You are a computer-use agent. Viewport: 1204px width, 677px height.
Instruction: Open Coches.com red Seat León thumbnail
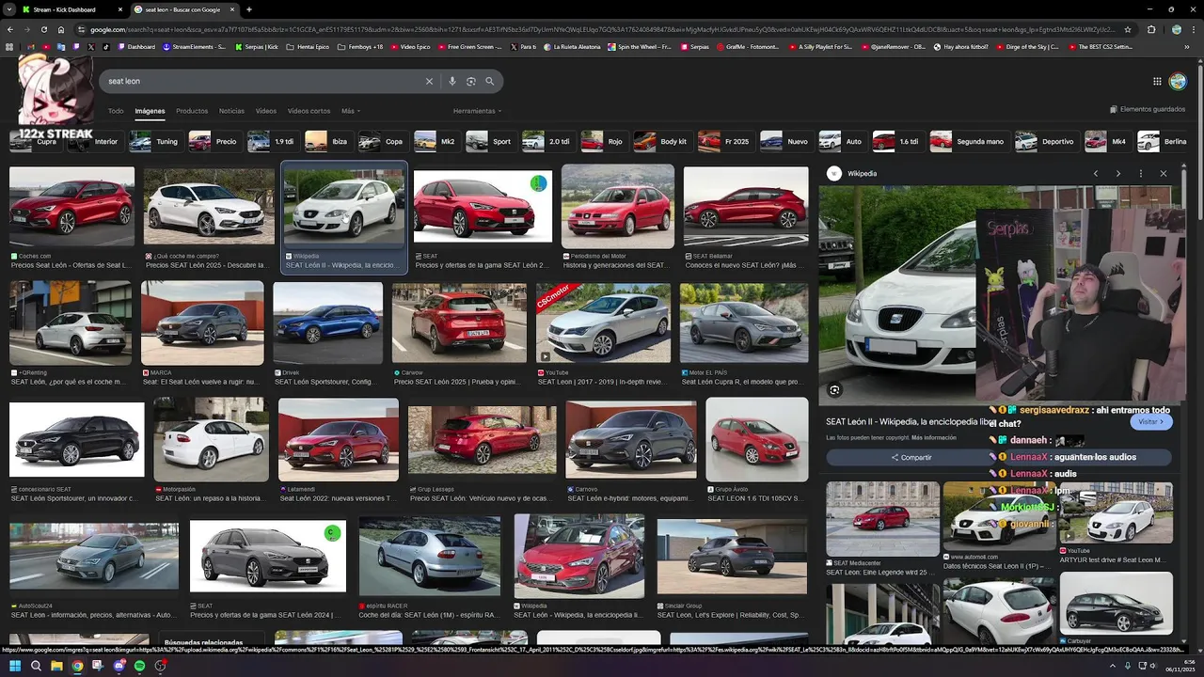point(71,207)
